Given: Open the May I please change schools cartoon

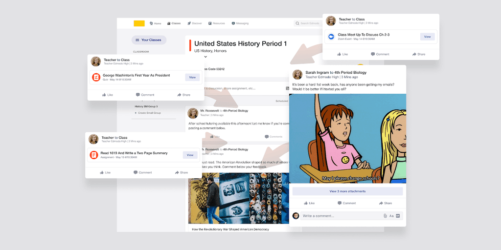Looking at the screenshot, I should click(348, 138).
